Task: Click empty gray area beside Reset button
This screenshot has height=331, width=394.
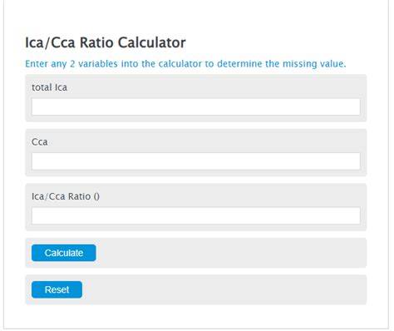Action: (x=223, y=289)
